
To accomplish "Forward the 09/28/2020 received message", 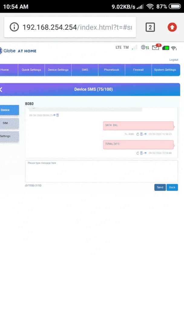I will pos(54,115).
